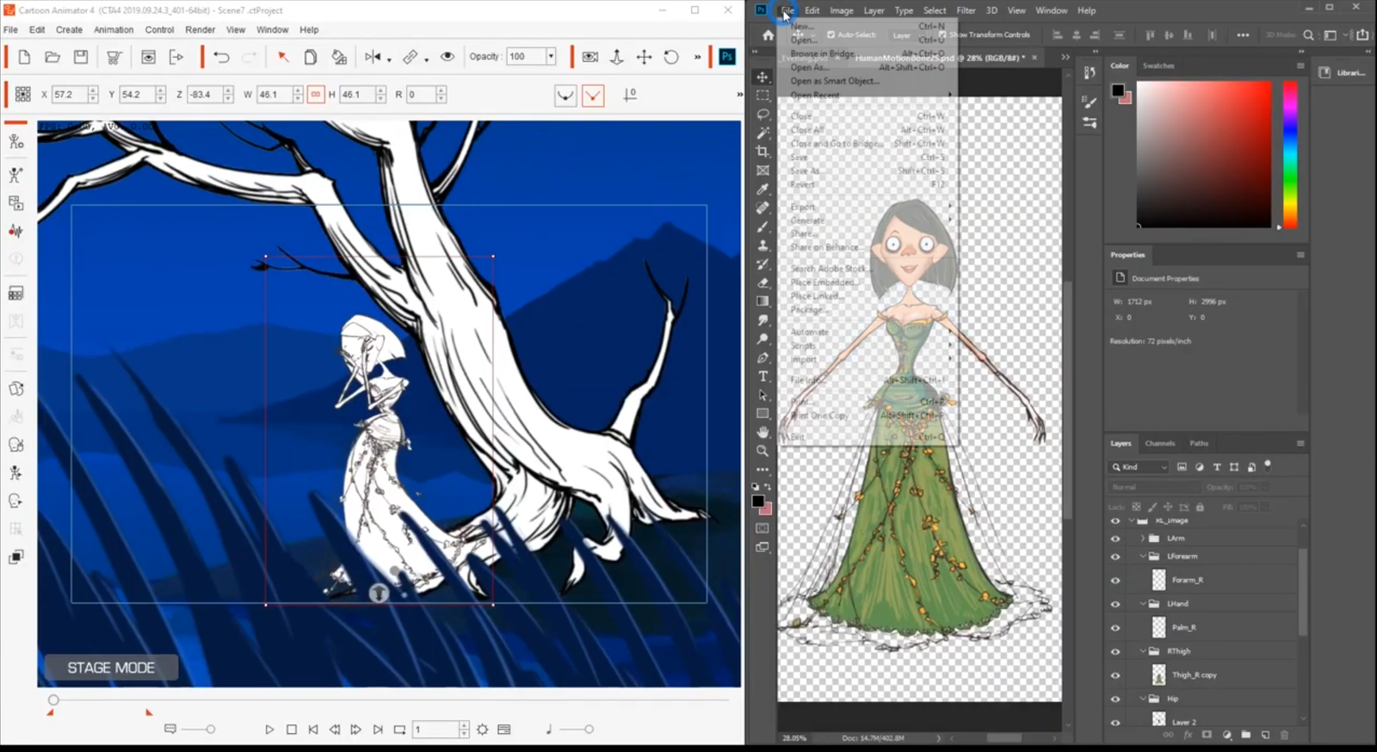Click the vertical hue spectrum slider

pyautogui.click(x=1290, y=155)
